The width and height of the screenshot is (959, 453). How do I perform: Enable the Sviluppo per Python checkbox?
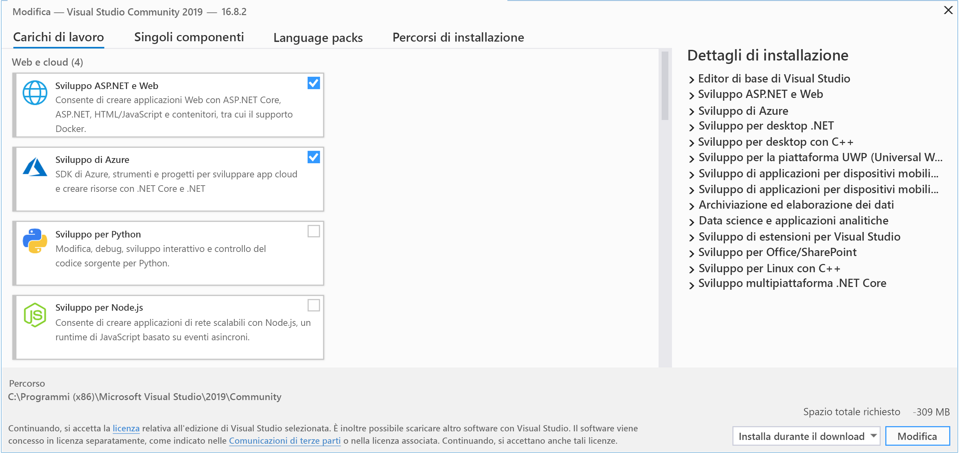tap(314, 231)
